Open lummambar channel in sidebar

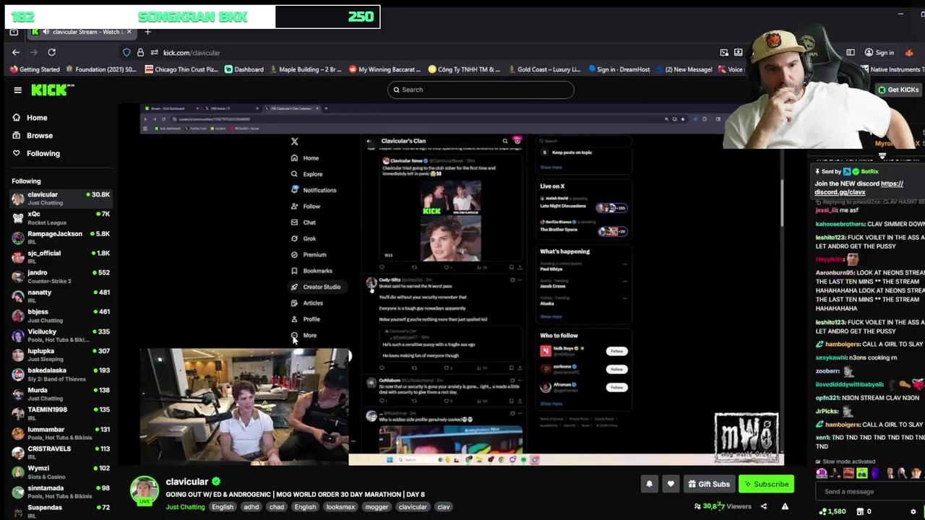(x=61, y=433)
